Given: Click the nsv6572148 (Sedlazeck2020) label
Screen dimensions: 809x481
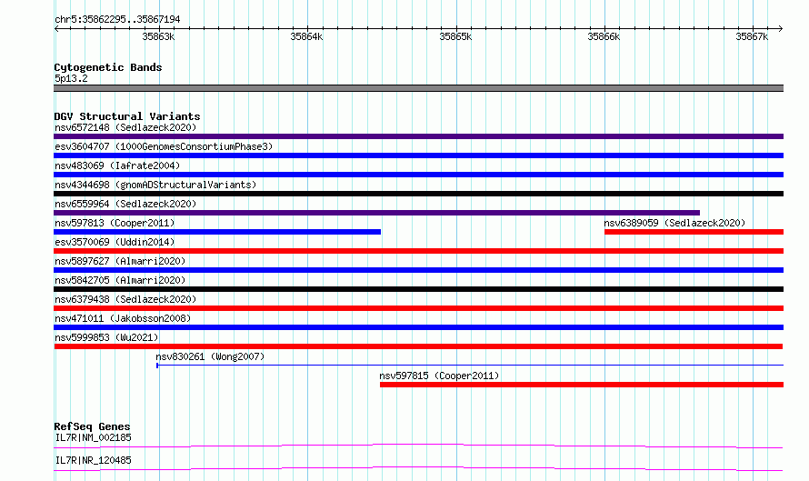Looking at the screenshot, I should (125, 127).
